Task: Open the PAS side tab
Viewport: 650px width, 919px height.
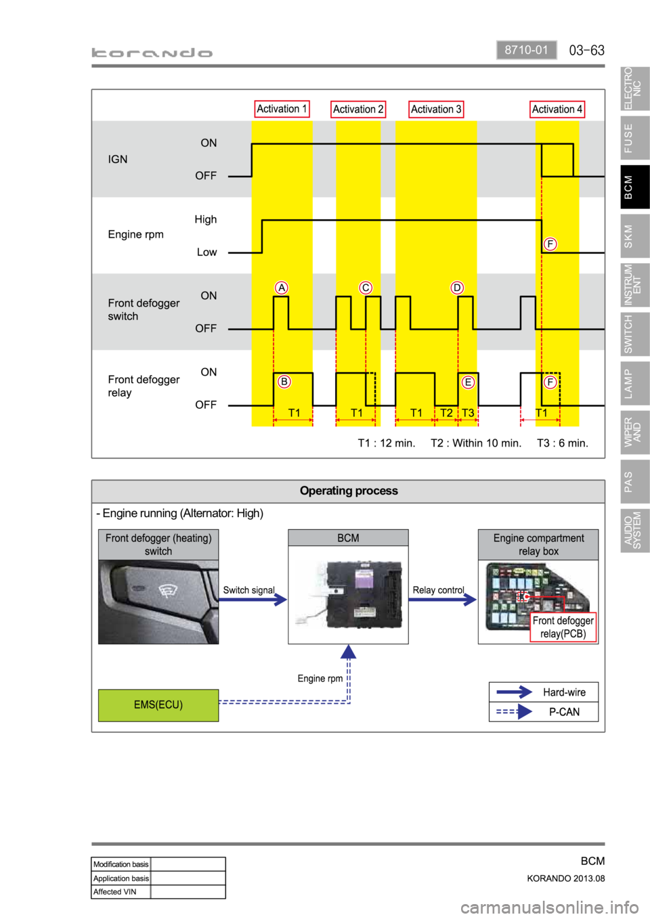Action: click(x=634, y=481)
